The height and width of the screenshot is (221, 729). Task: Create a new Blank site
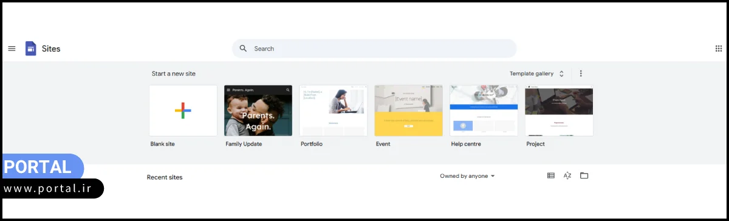pyautogui.click(x=183, y=110)
